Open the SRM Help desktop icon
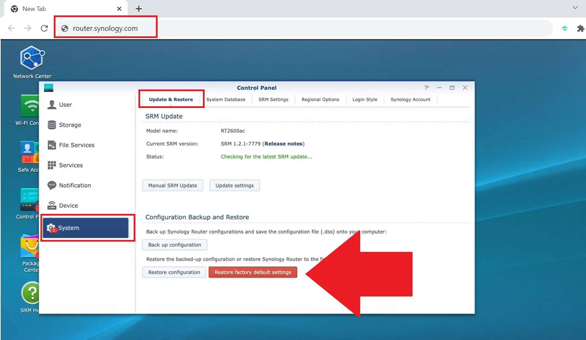This screenshot has width=586, height=340. [31, 297]
